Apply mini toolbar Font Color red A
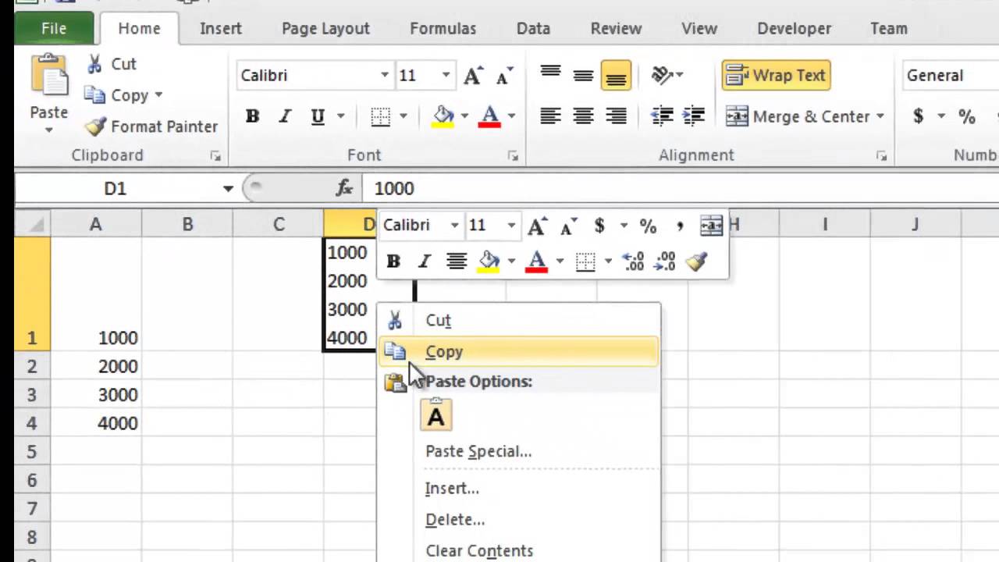This screenshot has width=999, height=562. tap(537, 262)
